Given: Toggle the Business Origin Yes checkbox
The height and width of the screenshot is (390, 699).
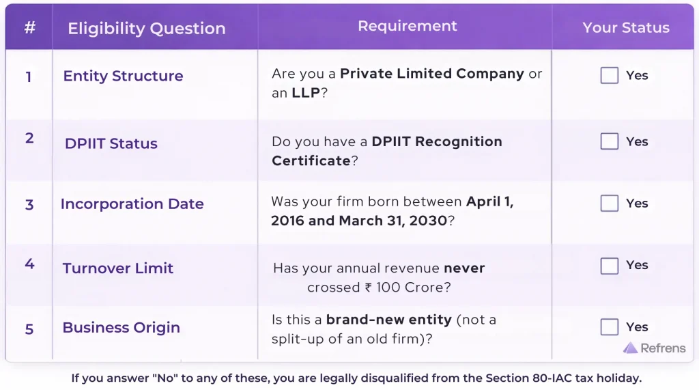Looking at the screenshot, I should [x=610, y=327].
